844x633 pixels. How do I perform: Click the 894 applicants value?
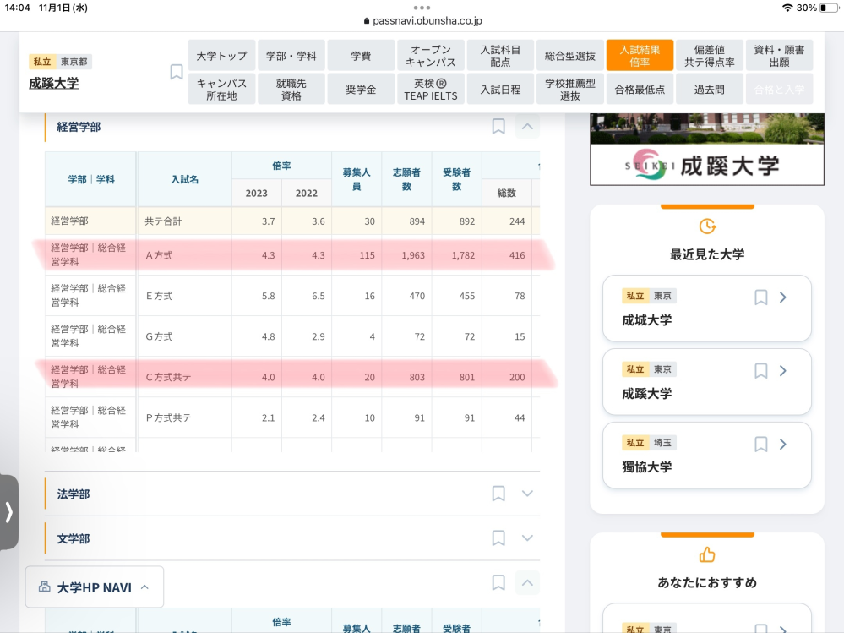pos(417,221)
